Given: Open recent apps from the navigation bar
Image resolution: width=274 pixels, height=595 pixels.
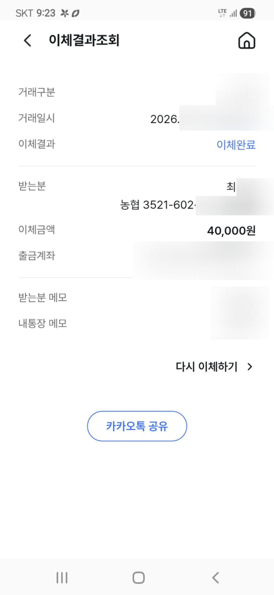Looking at the screenshot, I should pyautogui.click(x=62, y=577).
